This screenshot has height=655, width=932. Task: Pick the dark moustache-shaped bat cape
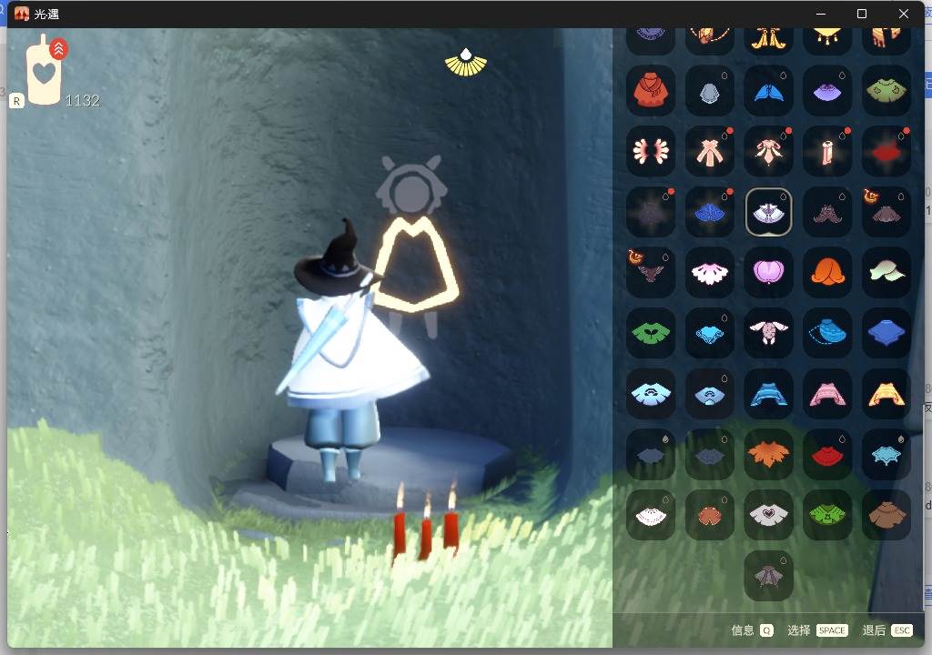coord(827,212)
